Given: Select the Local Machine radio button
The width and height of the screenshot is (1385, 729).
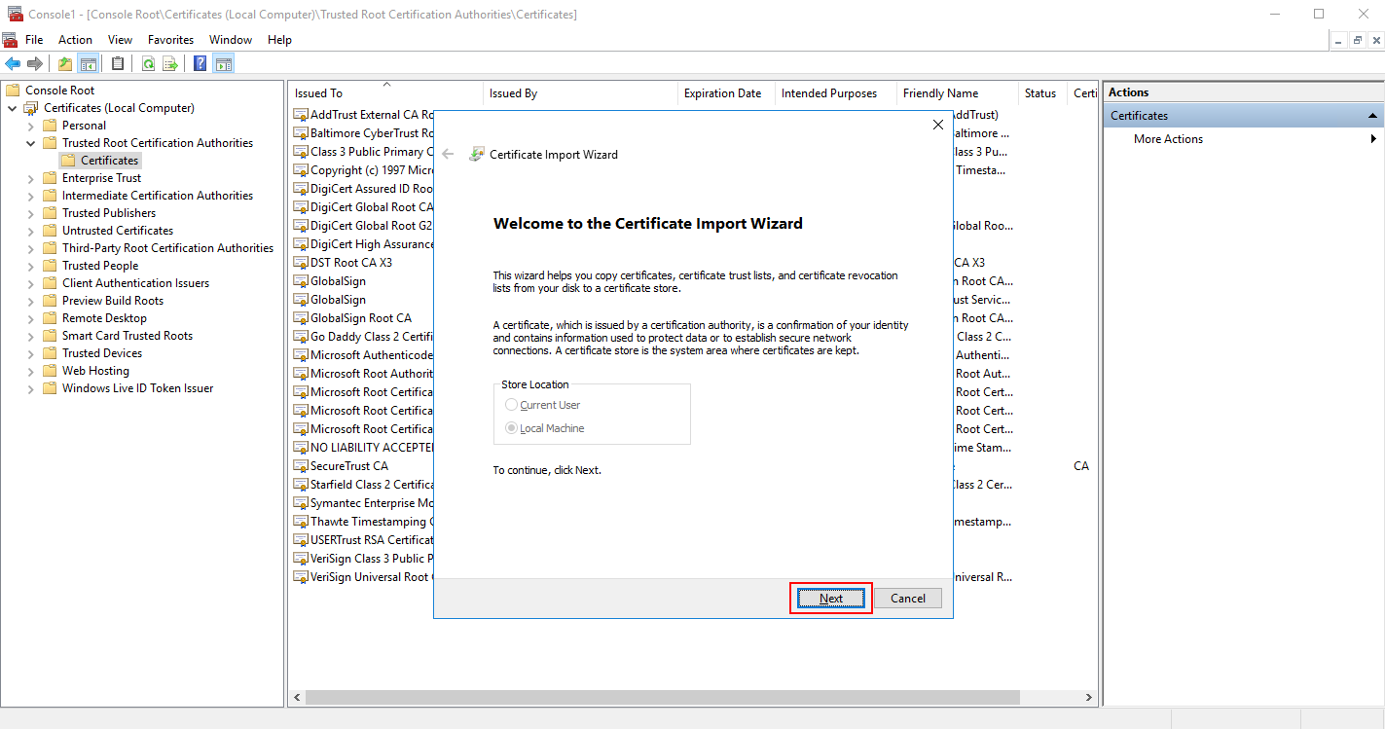Looking at the screenshot, I should (x=511, y=427).
